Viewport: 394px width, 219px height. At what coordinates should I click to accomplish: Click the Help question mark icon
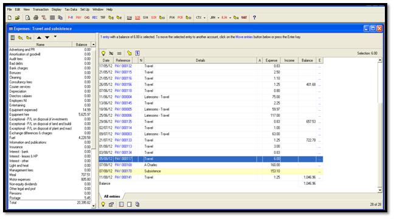click(254, 18)
